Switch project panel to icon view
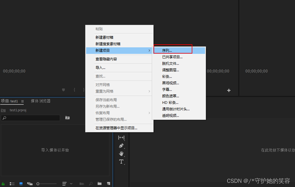Image resolution: width=295 pixels, height=187 pixels. (21, 184)
